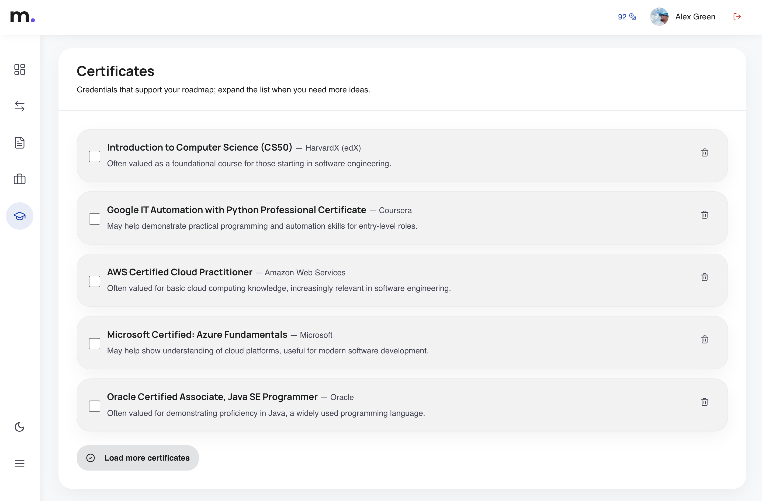Select the swap arrows icon in sidebar
This screenshot has height=501, width=762.
[x=19, y=106]
